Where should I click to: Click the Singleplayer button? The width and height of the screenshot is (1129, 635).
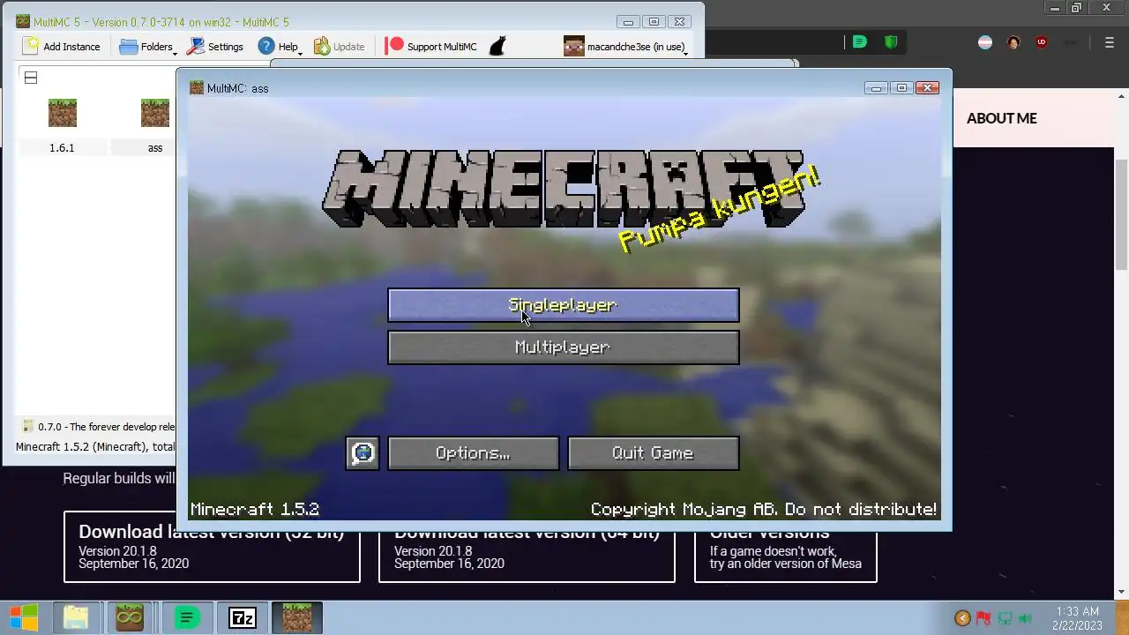tap(563, 305)
